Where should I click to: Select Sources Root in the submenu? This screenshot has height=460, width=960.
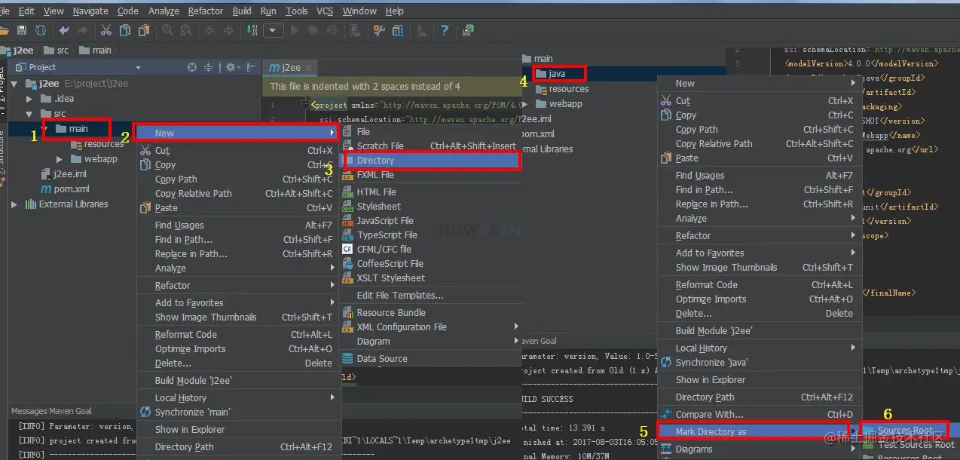(x=910, y=431)
